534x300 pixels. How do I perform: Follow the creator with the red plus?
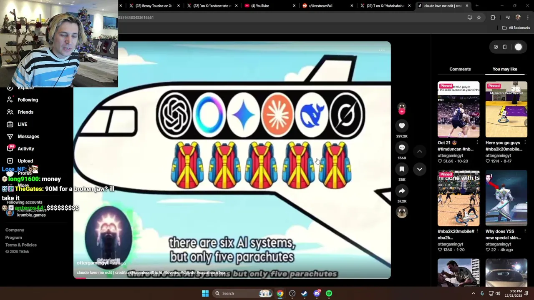(x=402, y=112)
